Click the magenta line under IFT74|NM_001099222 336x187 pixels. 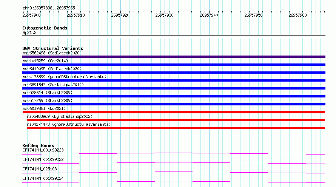[x=174, y=163]
